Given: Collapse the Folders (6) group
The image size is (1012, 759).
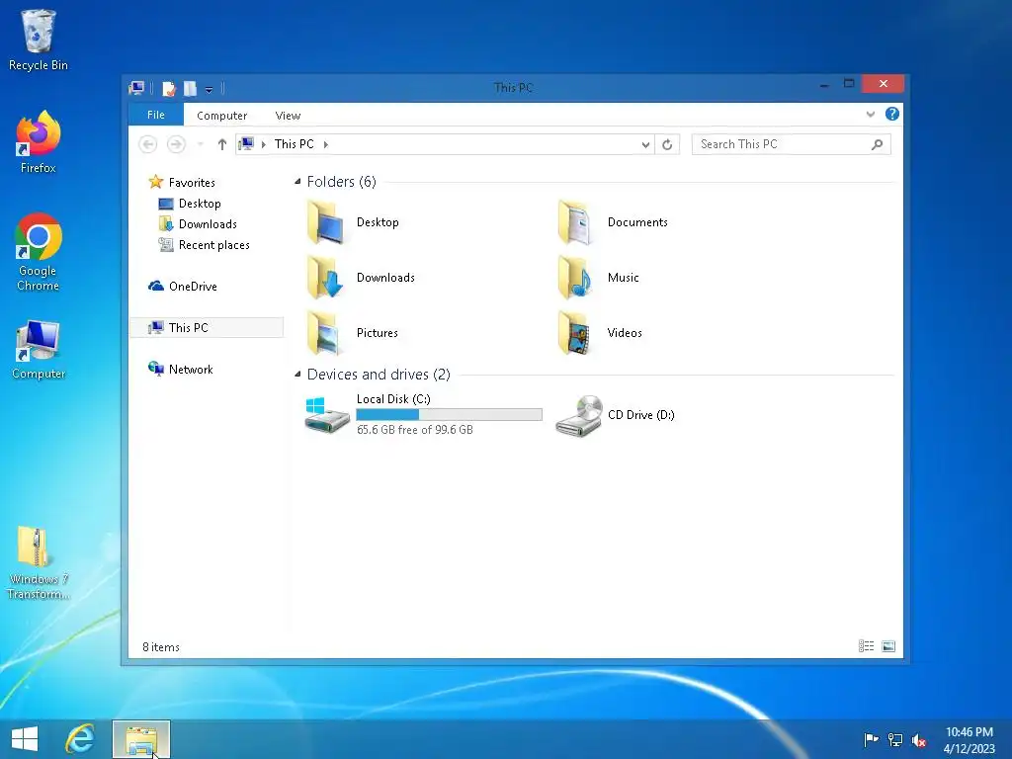Looking at the screenshot, I should (x=297, y=182).
